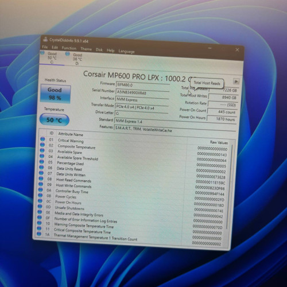Open the Function menu
The width and height of the screenshot is (287, 287).
tap(69, 48)
